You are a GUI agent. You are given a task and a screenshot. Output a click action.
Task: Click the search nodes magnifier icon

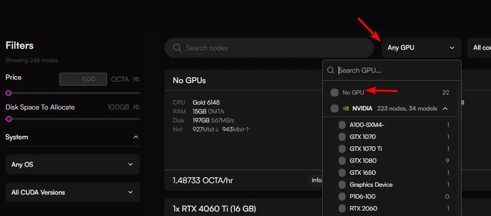click(x=177, y=48)
